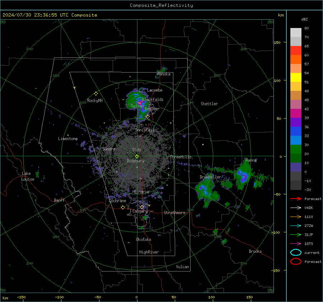Click the red forecast arrow legend symbol

(296, 199)
